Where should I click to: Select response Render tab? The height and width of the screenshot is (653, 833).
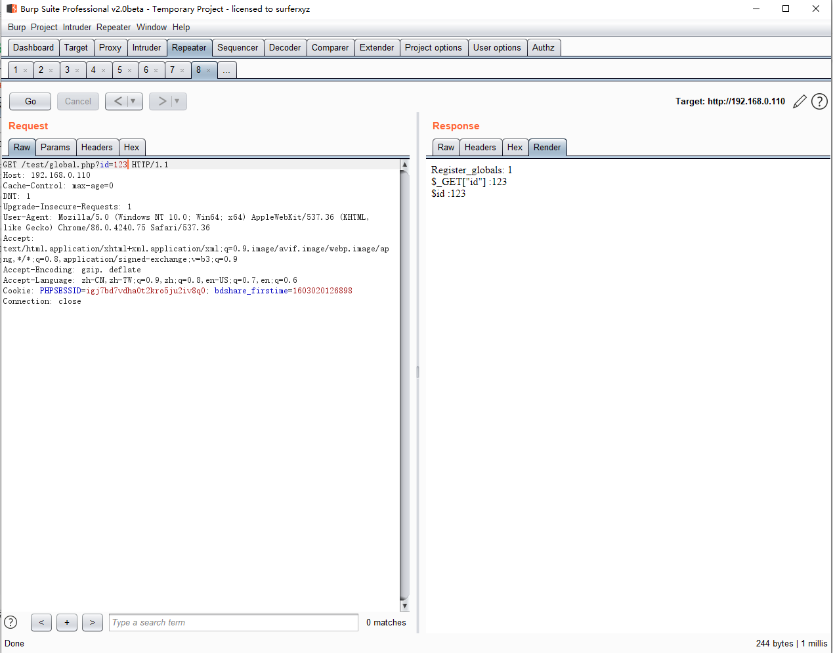coord(547,147)
